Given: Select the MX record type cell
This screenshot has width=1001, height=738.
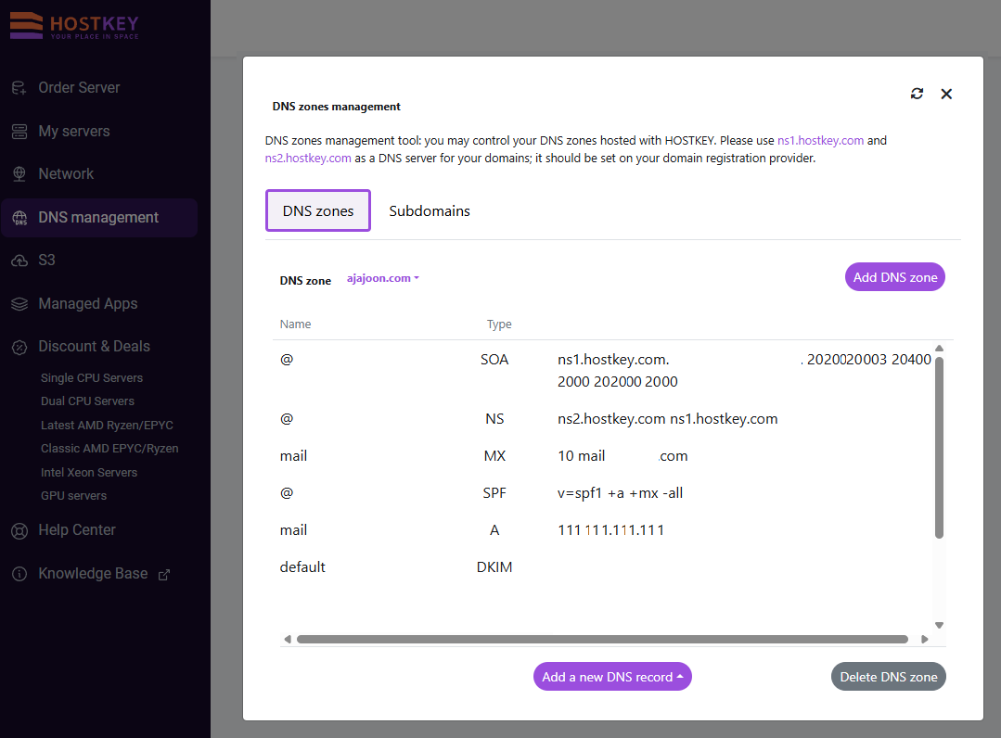Looking at the screenshot, I should 494,456.
